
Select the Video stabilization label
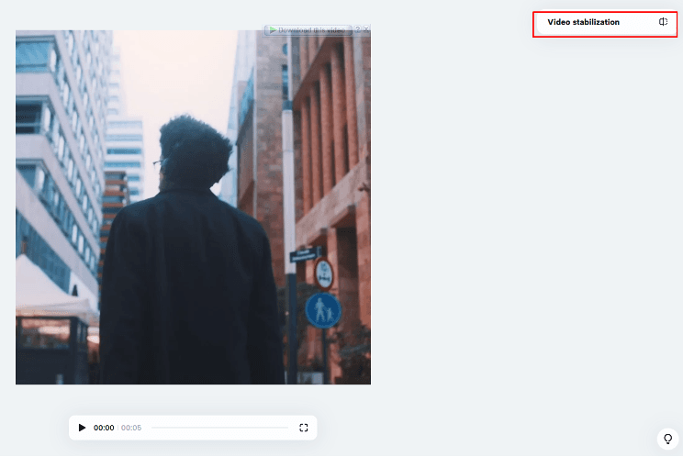pos(583,22)
